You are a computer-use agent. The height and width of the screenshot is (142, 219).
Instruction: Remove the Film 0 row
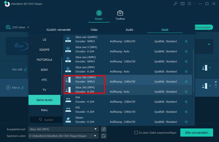coord(216,82)
